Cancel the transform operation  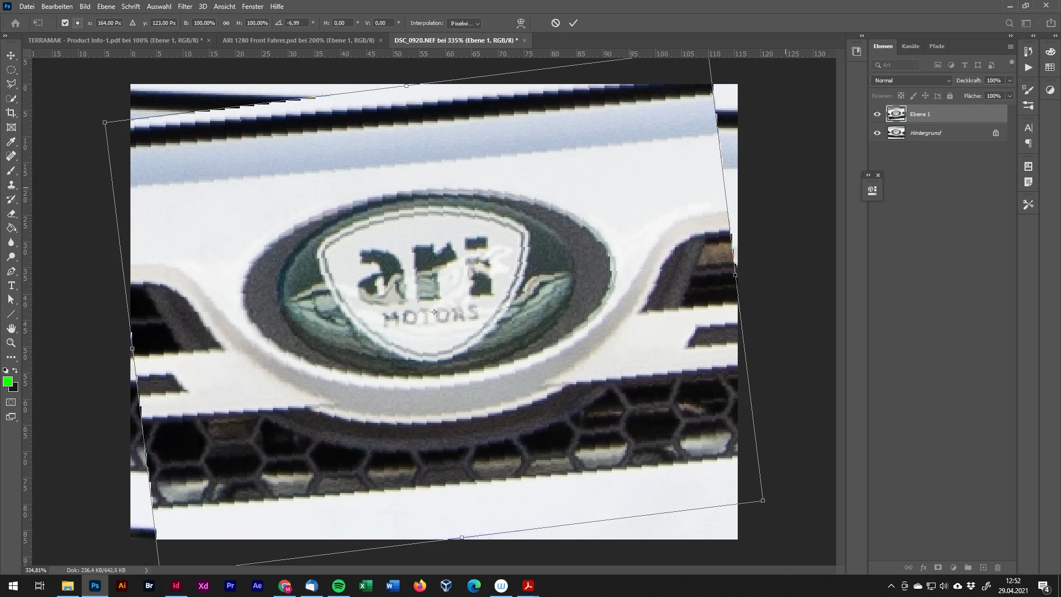555,23
